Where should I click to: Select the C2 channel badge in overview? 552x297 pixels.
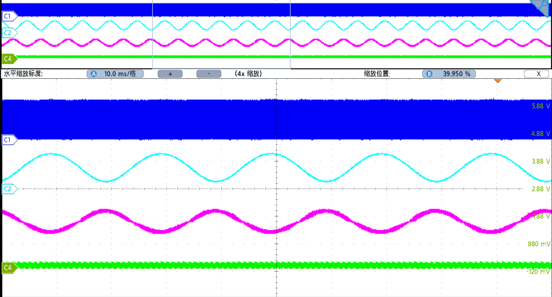click(x=9, y=33)
